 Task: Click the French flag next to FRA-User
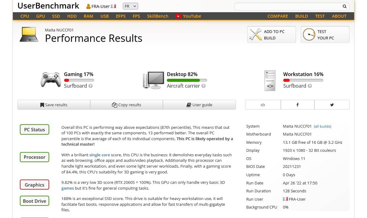pyautogui.click(x=113, y=6)
